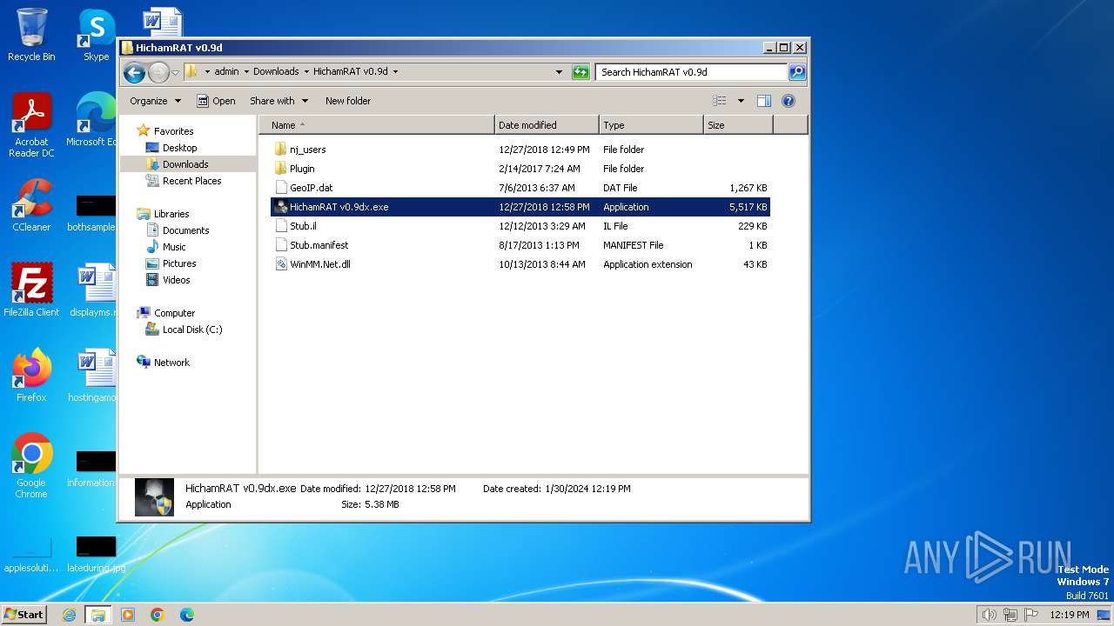1114x626 pixels.
Task: Open Microsoft Edge from the taskbar
Action: click(186, 615)
